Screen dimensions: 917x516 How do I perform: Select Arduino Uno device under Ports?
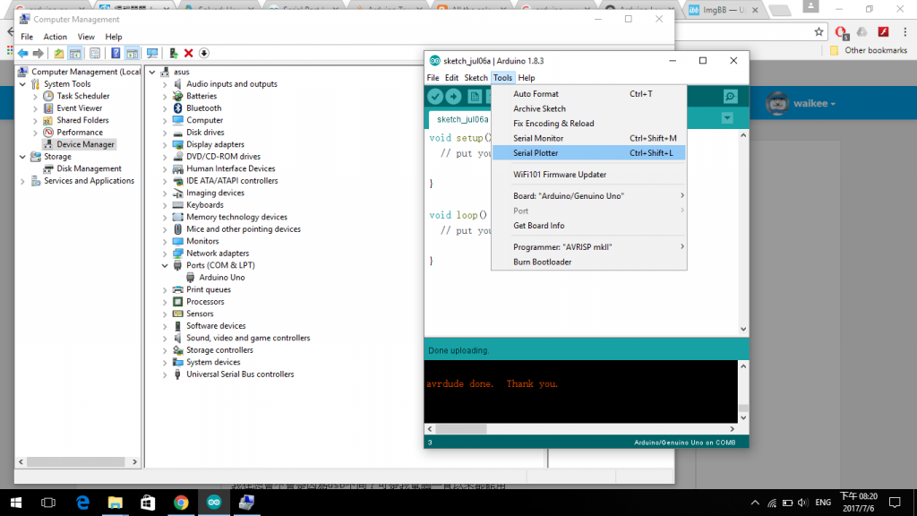222,278
